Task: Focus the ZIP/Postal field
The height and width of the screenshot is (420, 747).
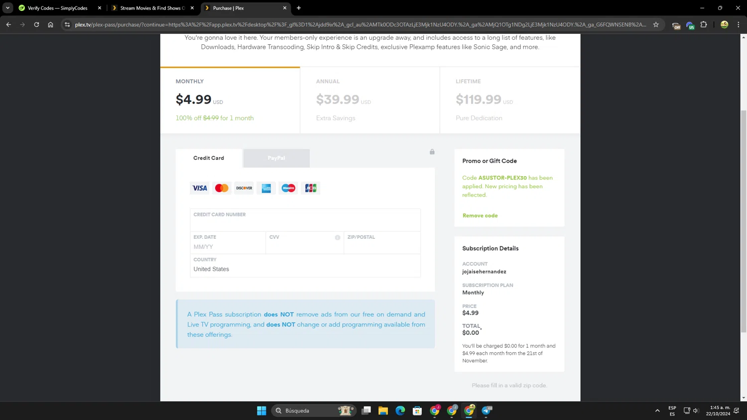Action: point(382,242)
